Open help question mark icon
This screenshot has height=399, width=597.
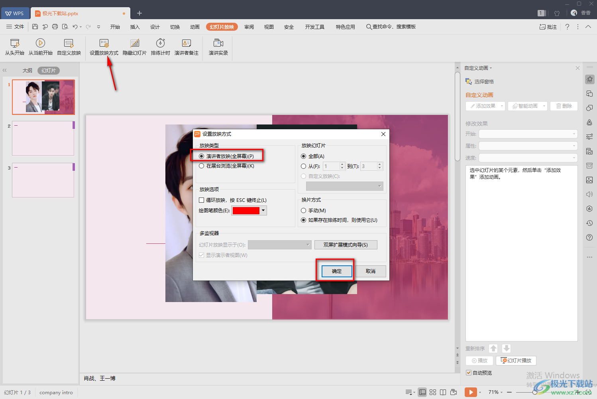click(567, 27)
